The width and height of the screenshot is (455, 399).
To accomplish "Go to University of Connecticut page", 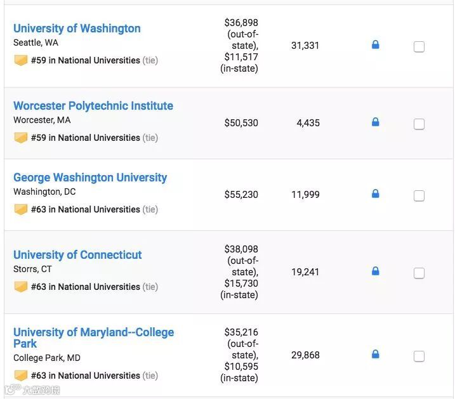I will point(77,255).
